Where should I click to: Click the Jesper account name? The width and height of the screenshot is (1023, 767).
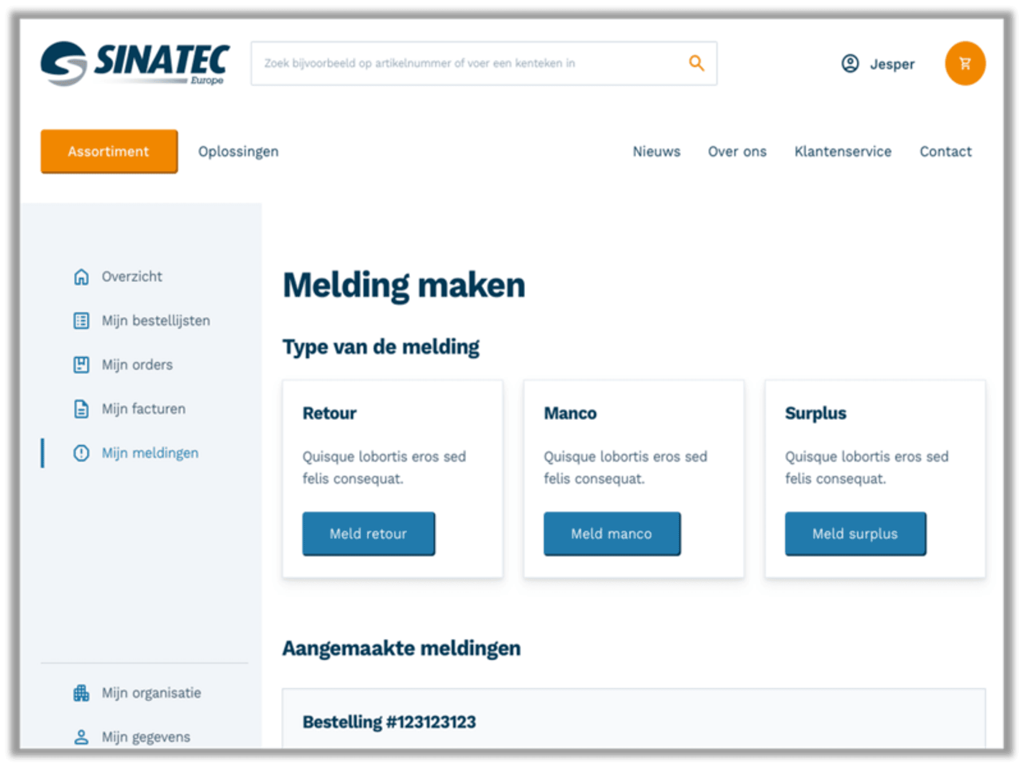(892, 64)
